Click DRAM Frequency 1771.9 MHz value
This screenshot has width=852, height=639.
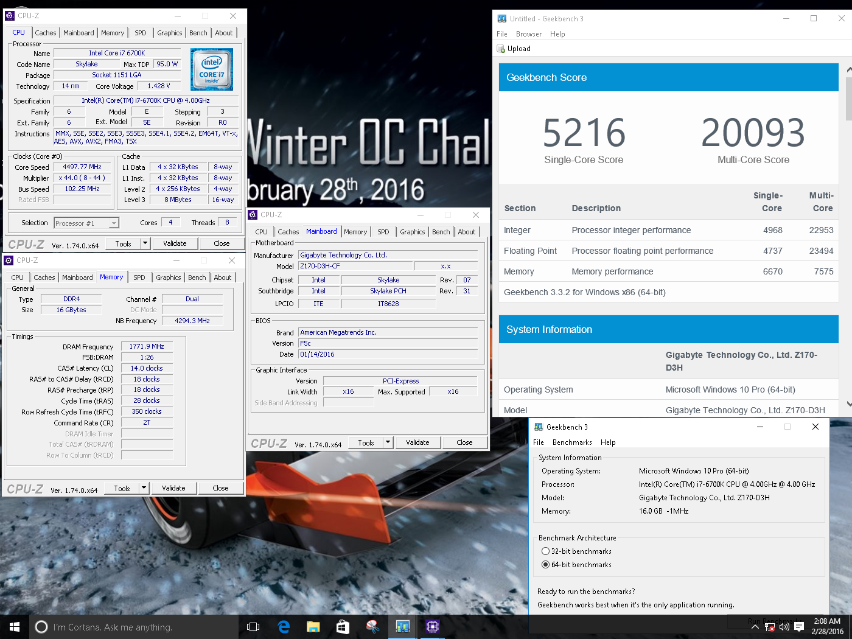[x=147, y=346]
